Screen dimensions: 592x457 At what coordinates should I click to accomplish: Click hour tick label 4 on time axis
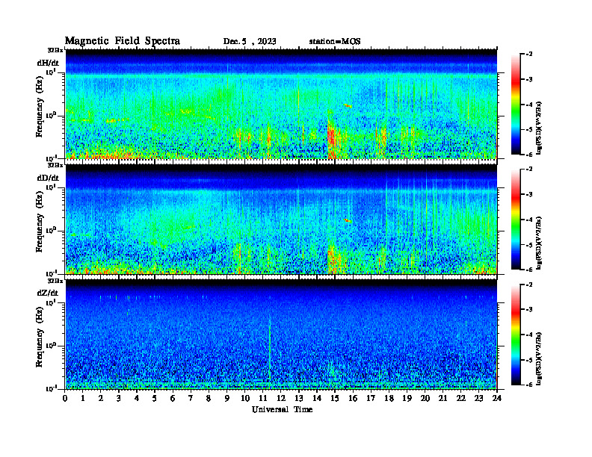137,399
